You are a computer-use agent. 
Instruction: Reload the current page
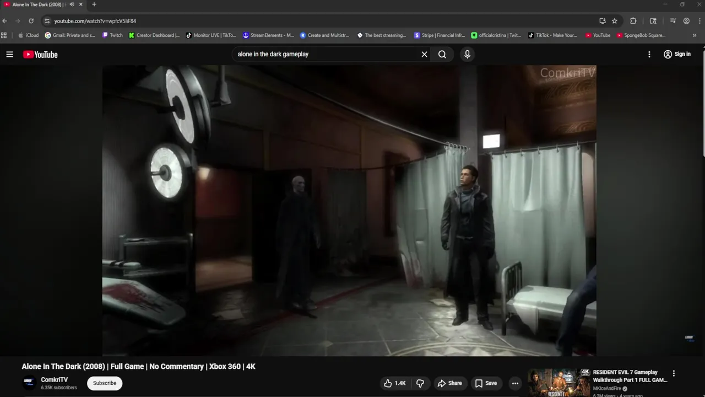[31, 21]
